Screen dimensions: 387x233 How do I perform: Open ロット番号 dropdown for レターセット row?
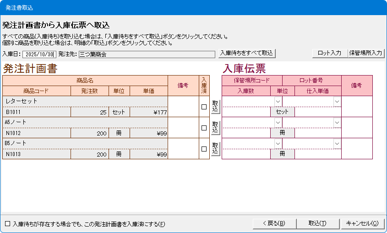337,101
